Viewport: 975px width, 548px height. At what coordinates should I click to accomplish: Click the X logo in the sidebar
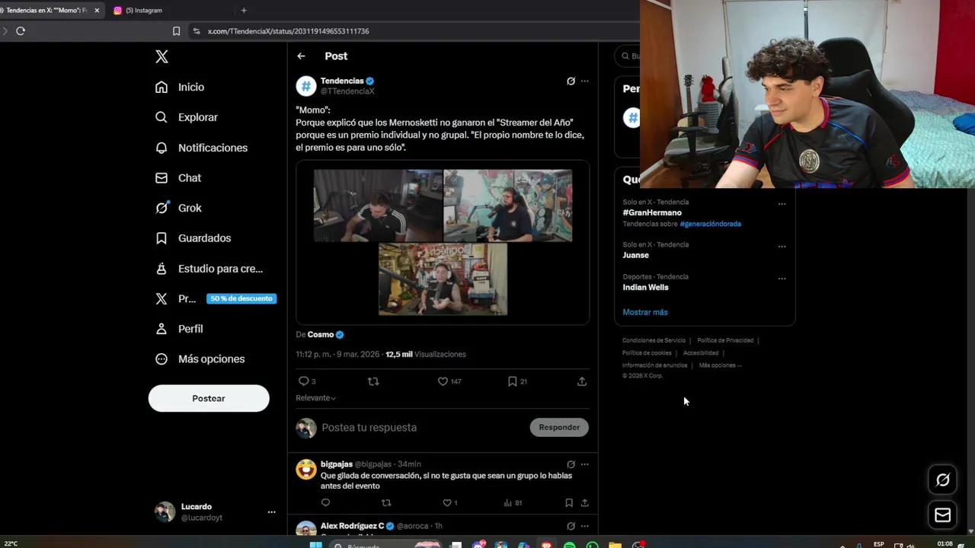tap(161, 56)
